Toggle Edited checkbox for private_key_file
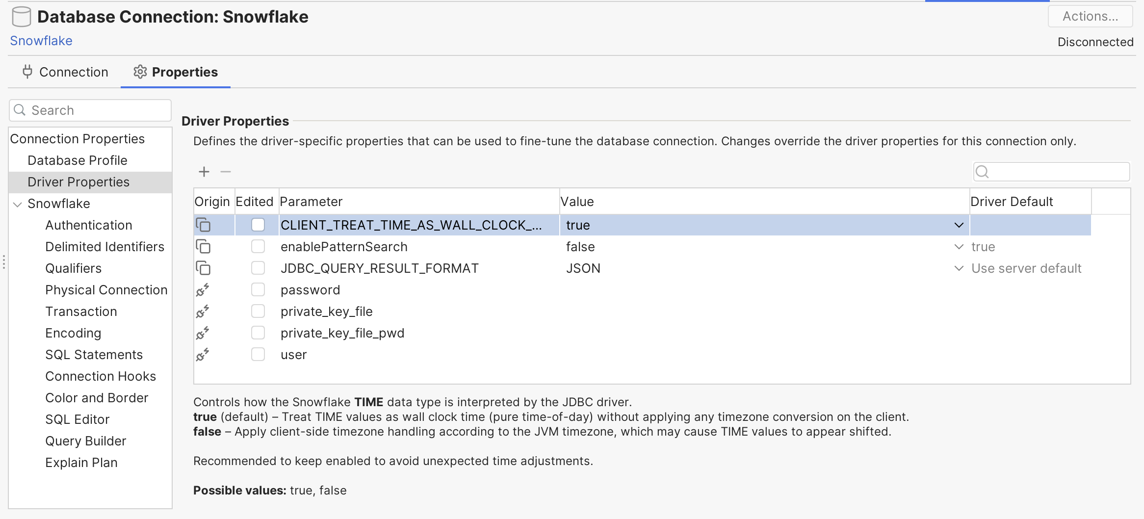 tap(258, 311)
